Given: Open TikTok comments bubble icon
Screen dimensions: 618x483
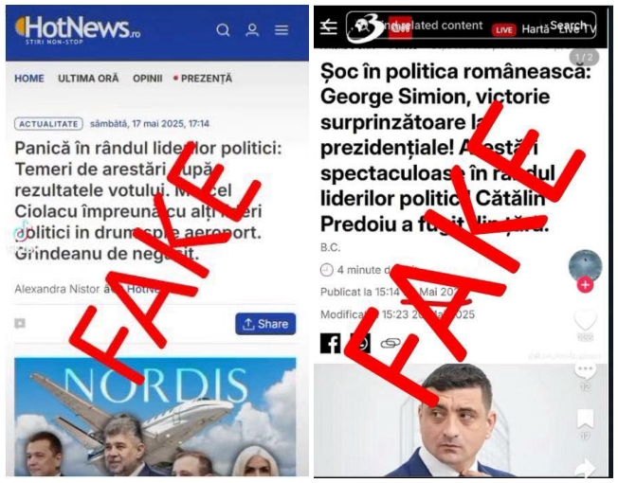Looking at the screenshot, I should pyautogui.click(x=585, y=369).
